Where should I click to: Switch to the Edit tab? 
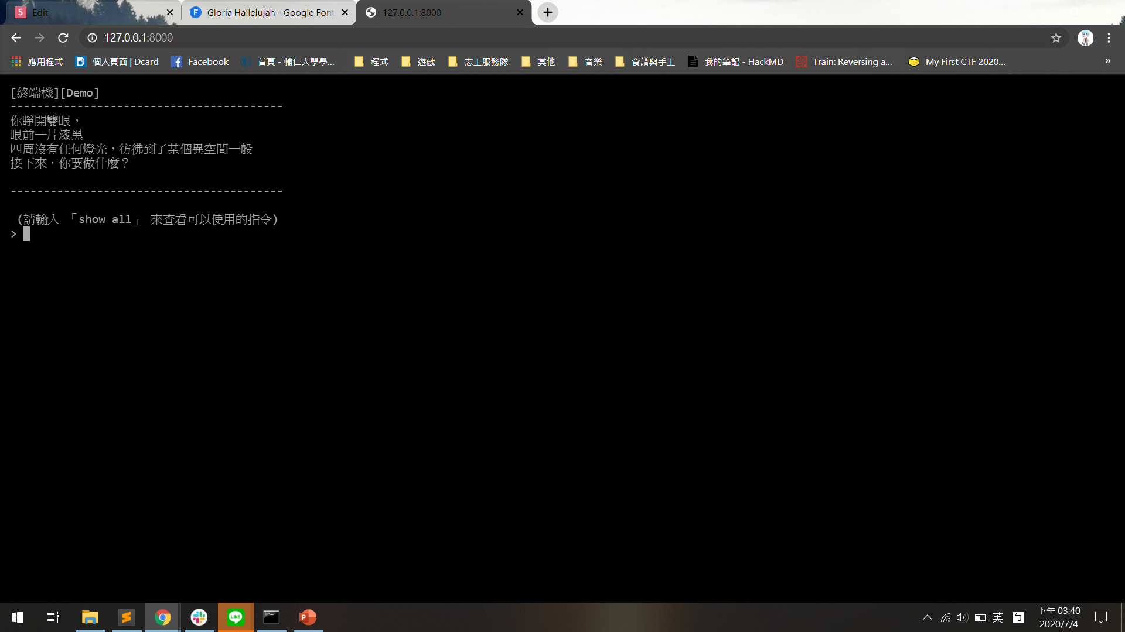pos(88,12)
